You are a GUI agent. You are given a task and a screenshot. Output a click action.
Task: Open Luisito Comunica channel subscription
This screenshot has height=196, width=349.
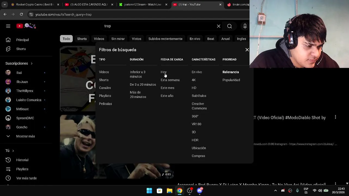[29, 100]
